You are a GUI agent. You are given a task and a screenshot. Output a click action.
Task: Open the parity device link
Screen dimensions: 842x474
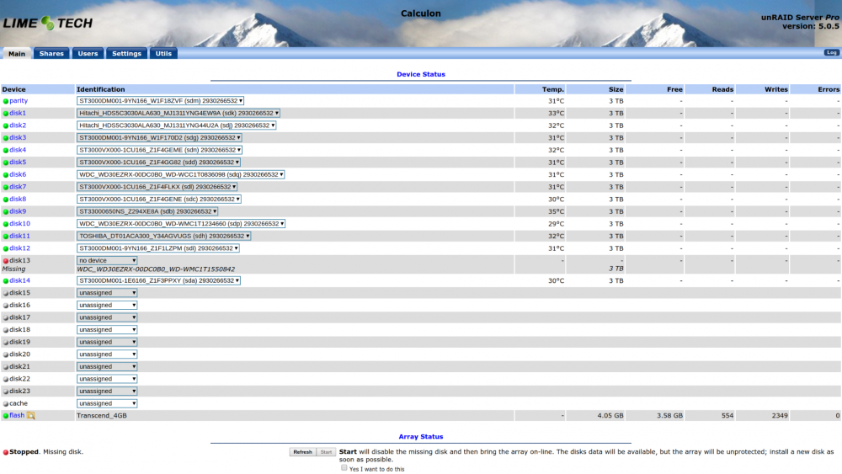19,101
